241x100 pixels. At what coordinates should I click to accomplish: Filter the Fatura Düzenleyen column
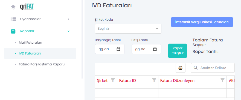coord(222,80)
